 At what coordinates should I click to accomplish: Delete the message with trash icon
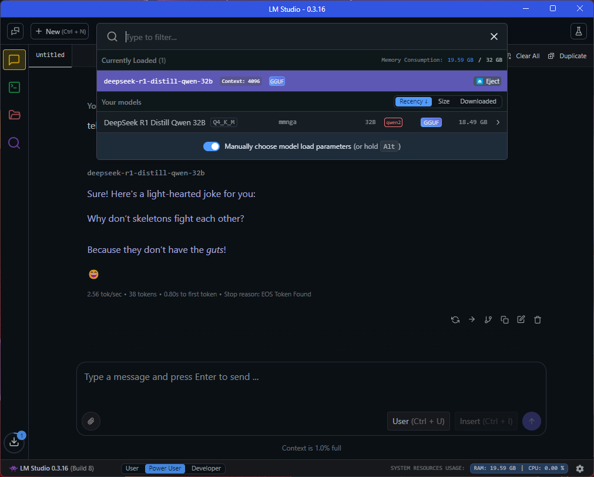538,319
